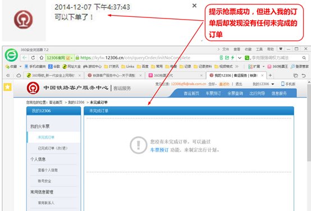Click the green page icon left of share
This screenshot has width=311, height=211.
point(221,58)
